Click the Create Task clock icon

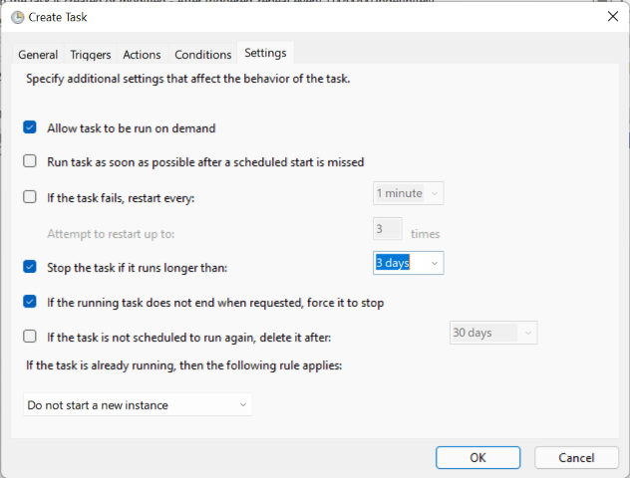[x=17, y=17]
